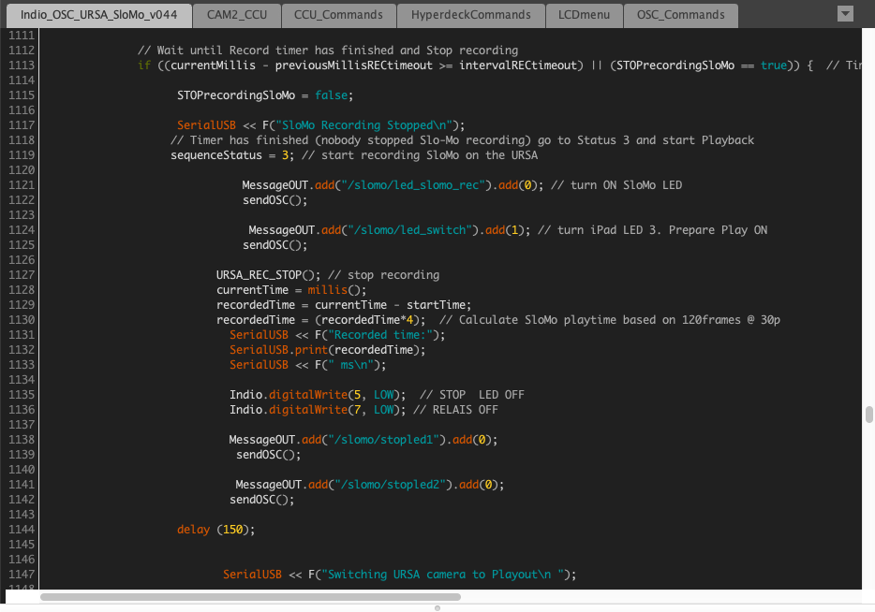Click "SerialUSB.print(recordedTime);" line

tap(328, 350)
